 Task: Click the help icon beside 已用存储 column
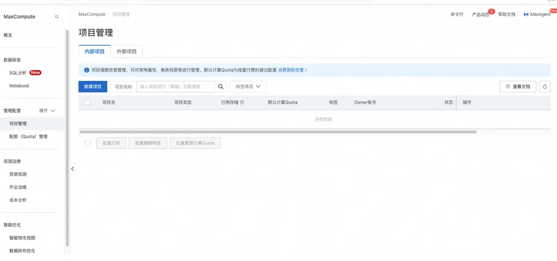click(x=242, y=103)
